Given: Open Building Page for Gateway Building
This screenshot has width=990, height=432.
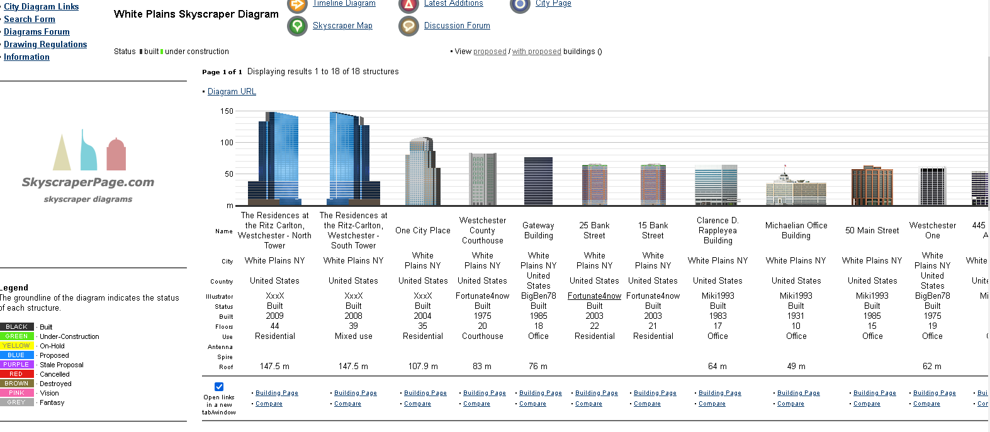Looking at the screenshot, I should 541,393.
